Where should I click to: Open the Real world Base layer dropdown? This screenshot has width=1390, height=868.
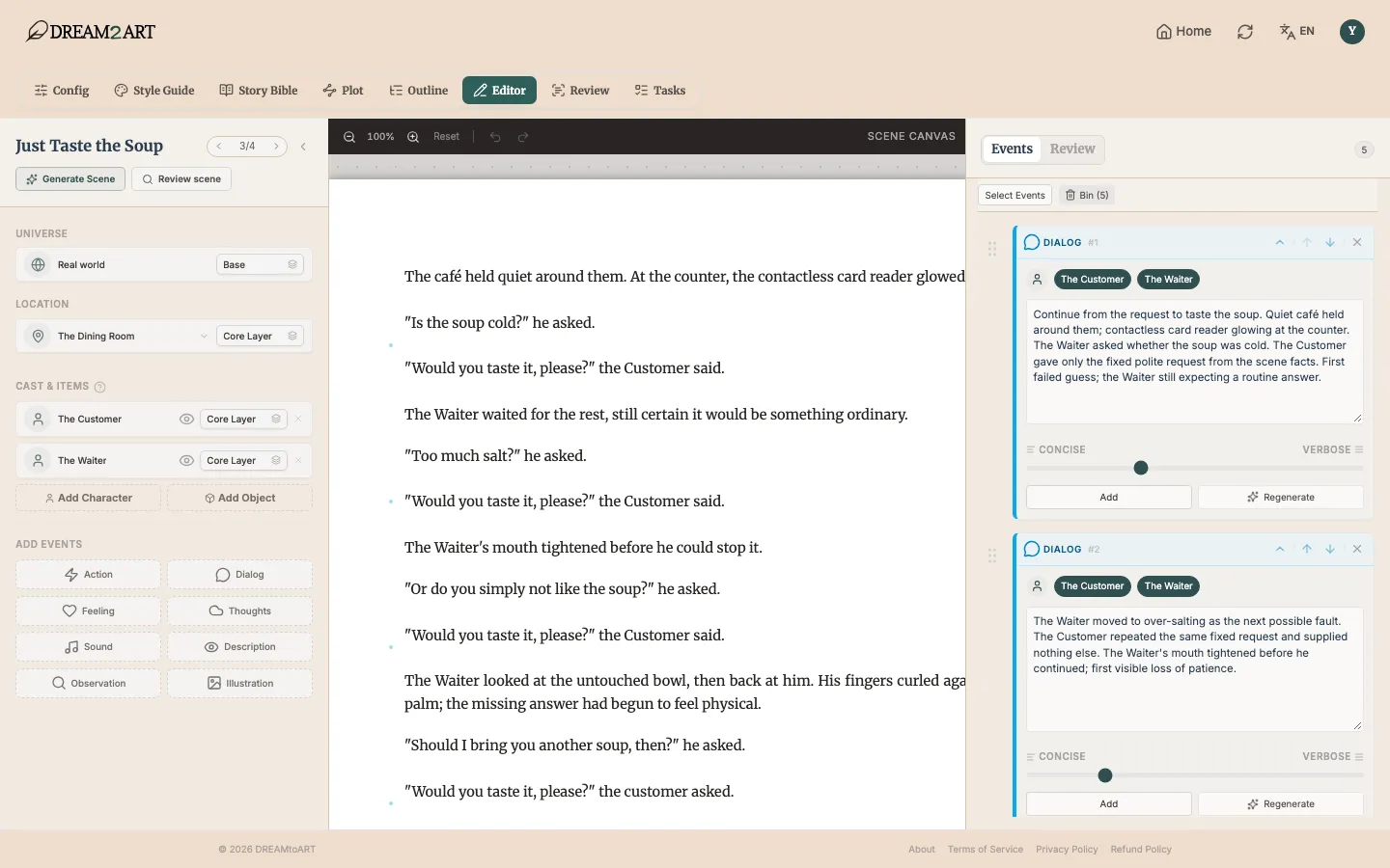(x=260, y=264)
